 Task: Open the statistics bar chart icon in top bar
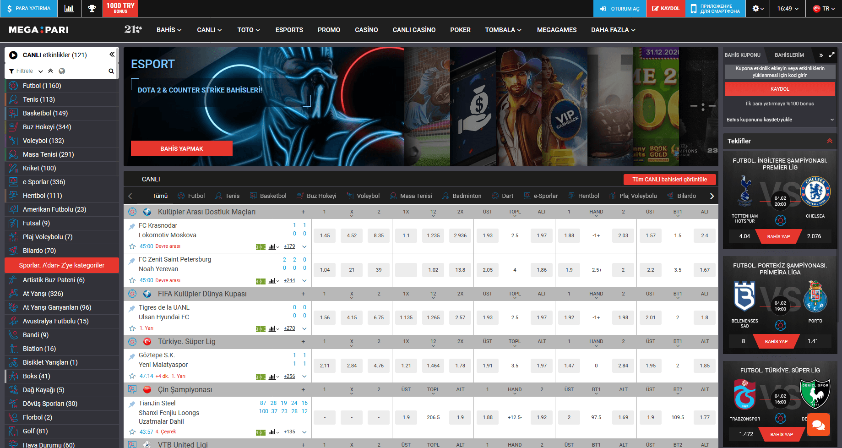(69, 8)
